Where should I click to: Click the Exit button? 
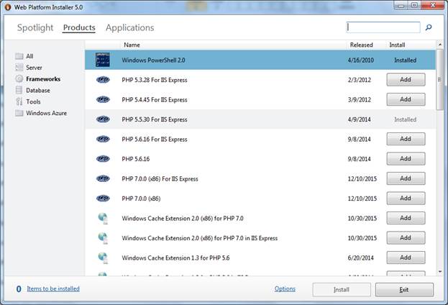click(x=404, y=290)
